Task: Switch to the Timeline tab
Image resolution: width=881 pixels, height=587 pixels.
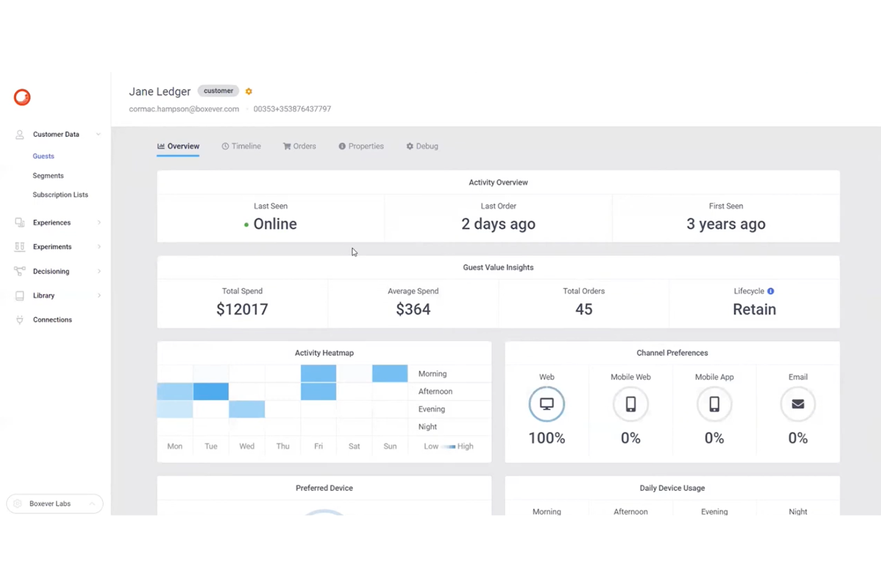Action: pyautogui.click(x=241, y=146)
